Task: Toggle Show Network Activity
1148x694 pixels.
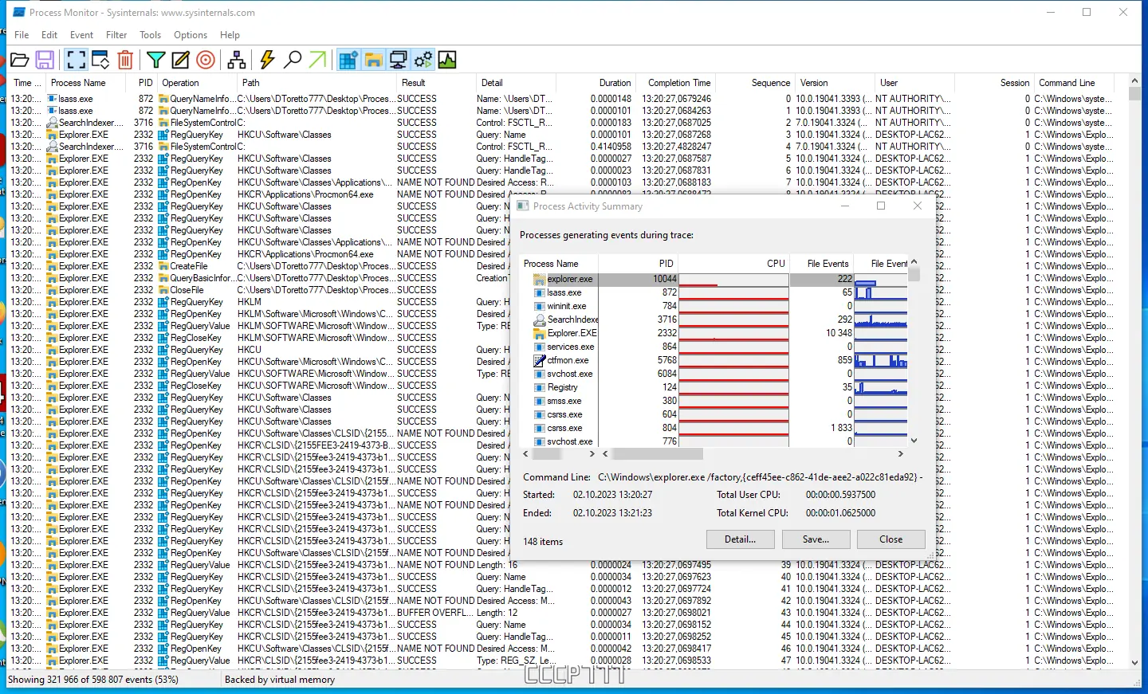Action: tap(398, 60)
